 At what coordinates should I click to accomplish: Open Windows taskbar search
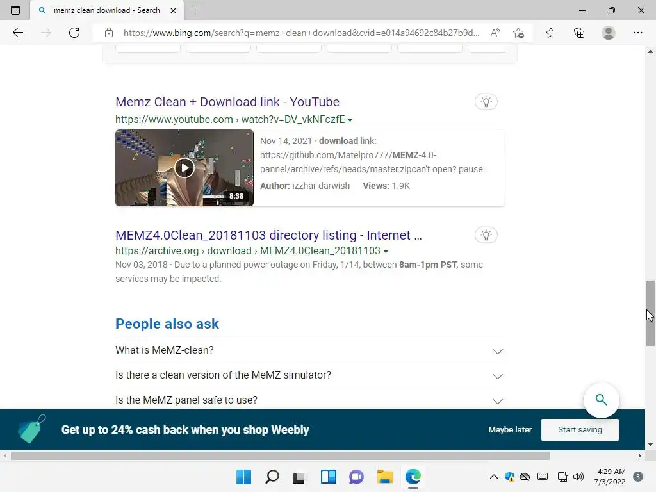[x=272, y=477]
